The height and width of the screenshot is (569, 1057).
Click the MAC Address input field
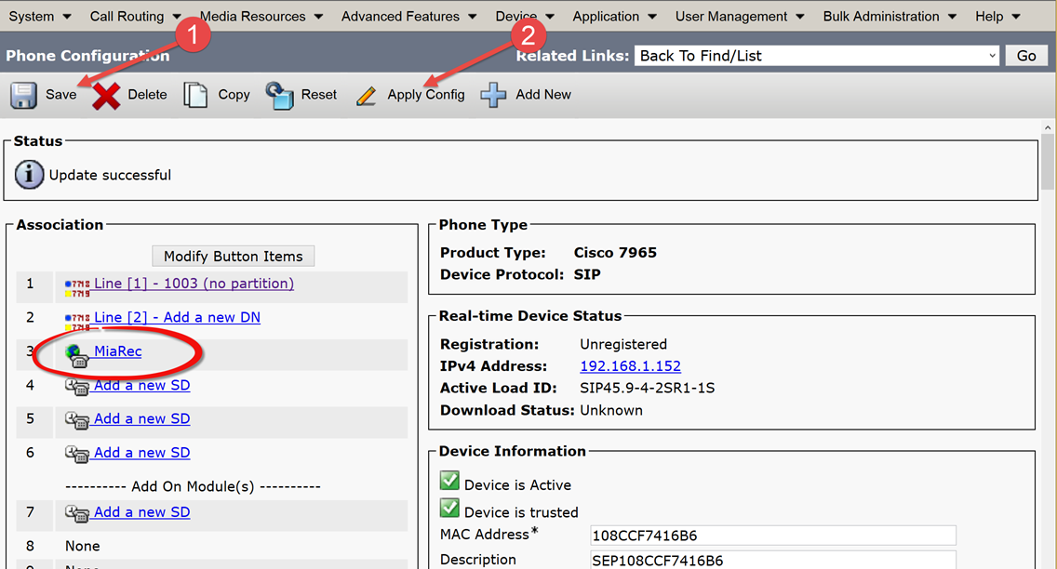pos(772,536)
